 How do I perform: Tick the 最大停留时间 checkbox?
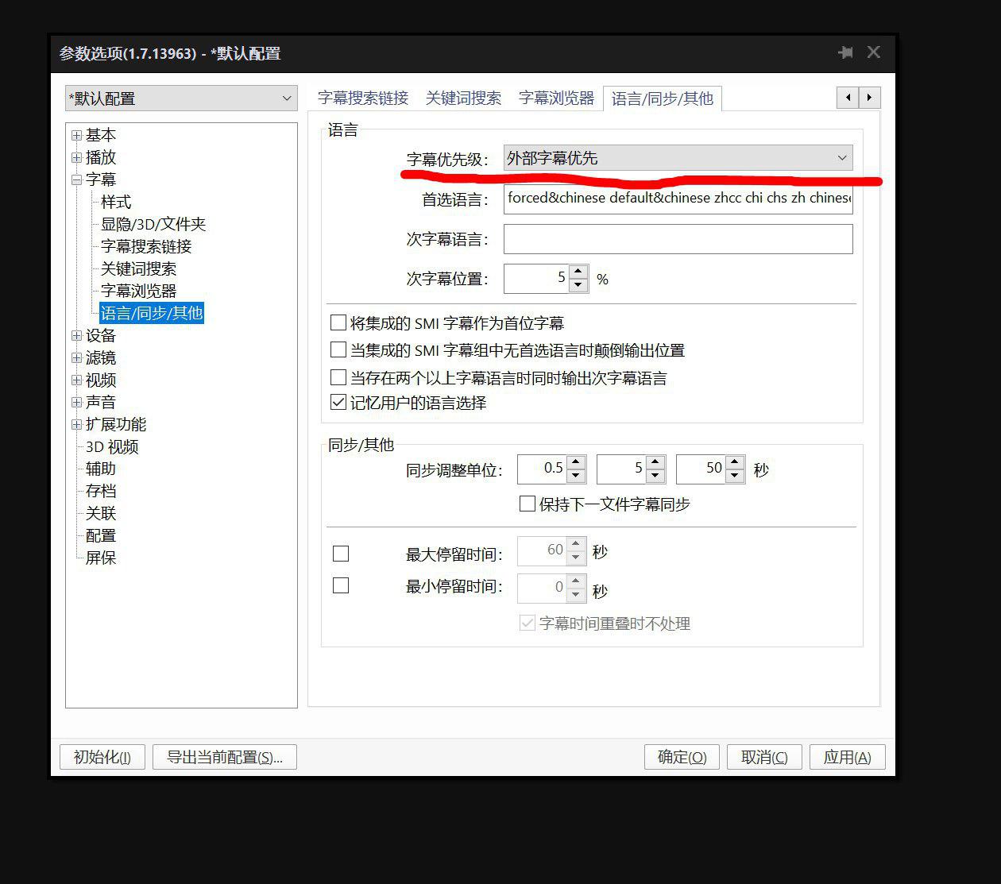[341, 554]
